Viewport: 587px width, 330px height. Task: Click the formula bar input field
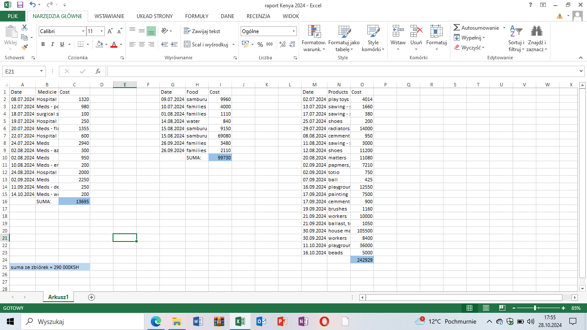pyautogui.click(x=342, y=71)
